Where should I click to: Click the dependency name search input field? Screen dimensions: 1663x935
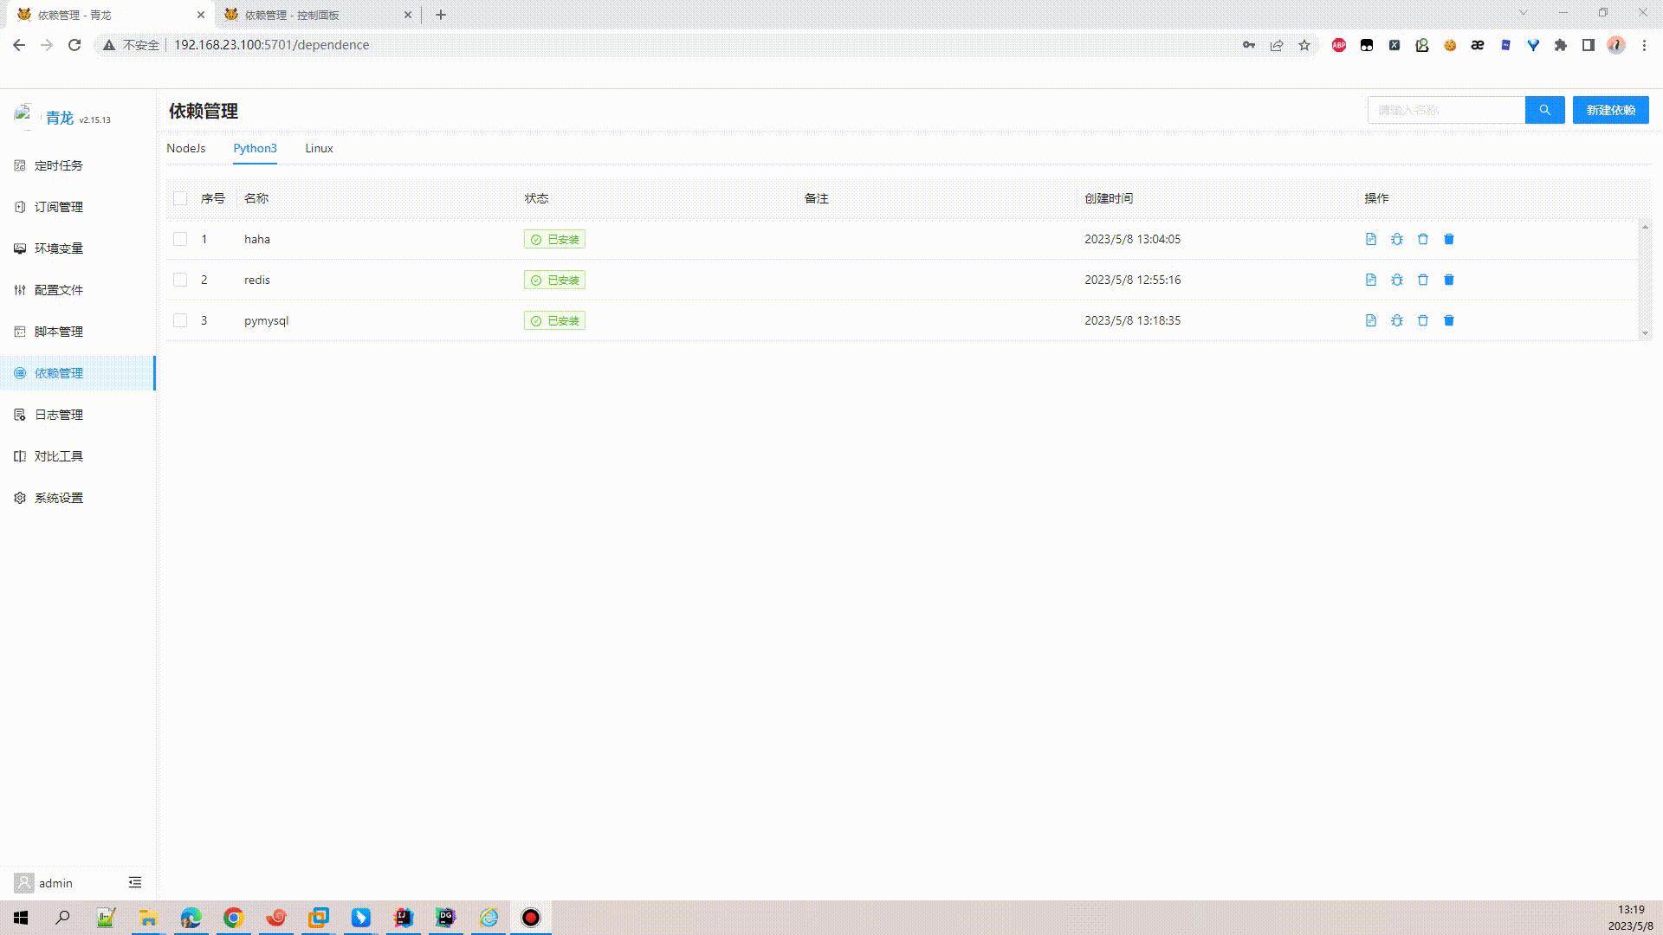click(x=1446, y=110)
